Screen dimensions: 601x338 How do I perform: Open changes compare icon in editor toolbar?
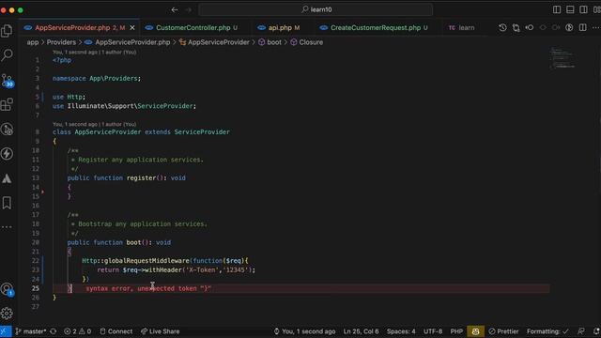516,27
